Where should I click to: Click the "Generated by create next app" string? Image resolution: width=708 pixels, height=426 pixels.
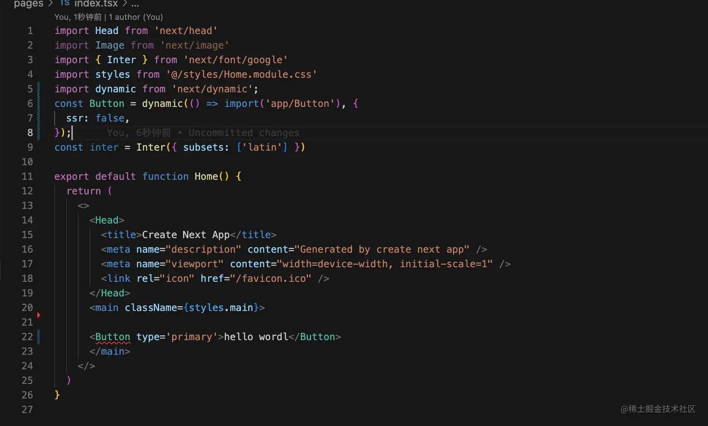pos(382,250)
